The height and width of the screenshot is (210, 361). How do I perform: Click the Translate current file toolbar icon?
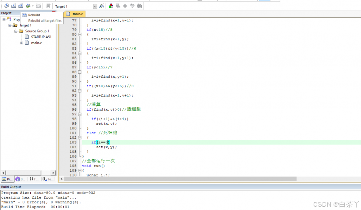click(x=6, y=6)
